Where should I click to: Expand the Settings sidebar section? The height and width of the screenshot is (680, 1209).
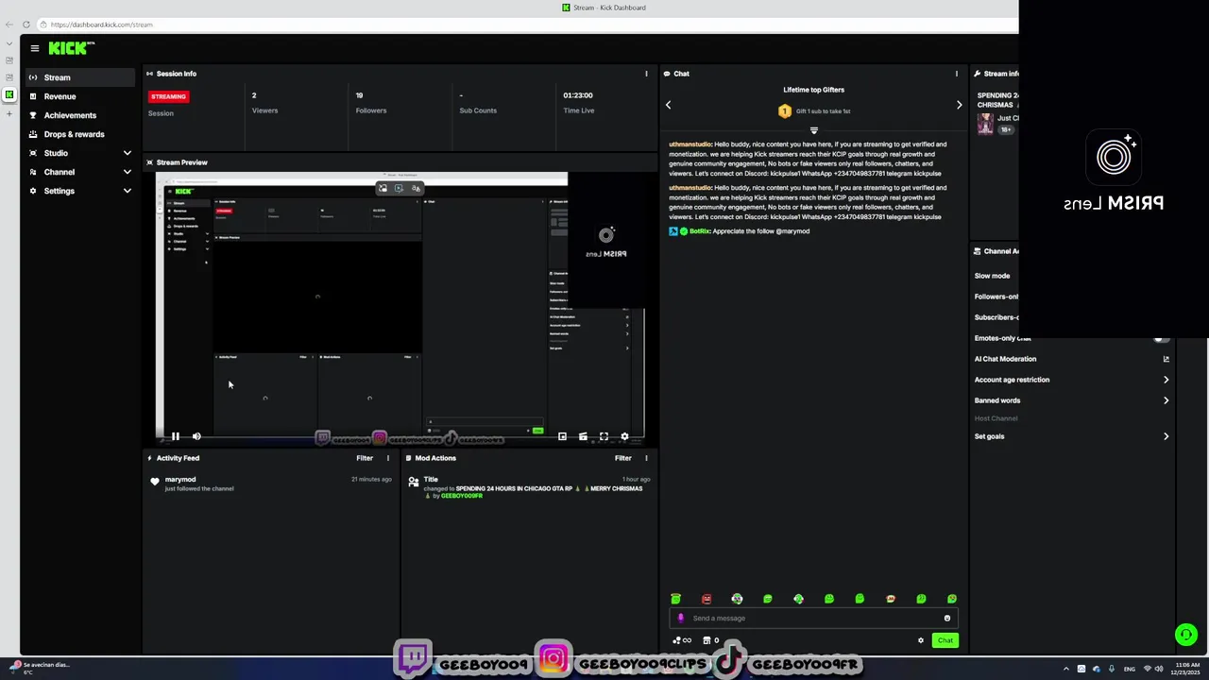click(80, 191)
